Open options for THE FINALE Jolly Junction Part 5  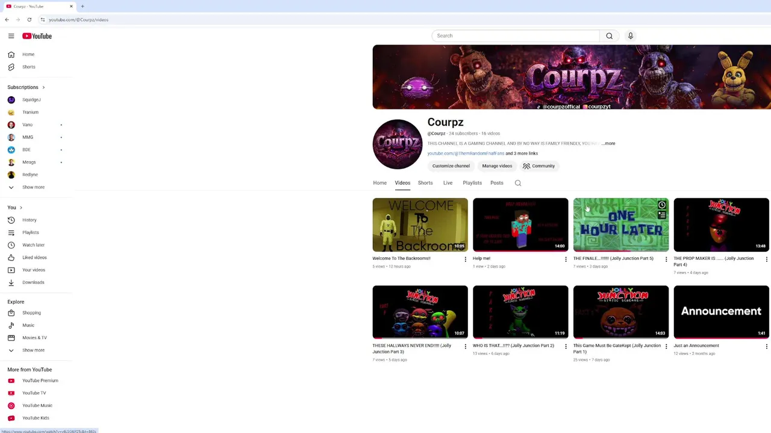666,259
